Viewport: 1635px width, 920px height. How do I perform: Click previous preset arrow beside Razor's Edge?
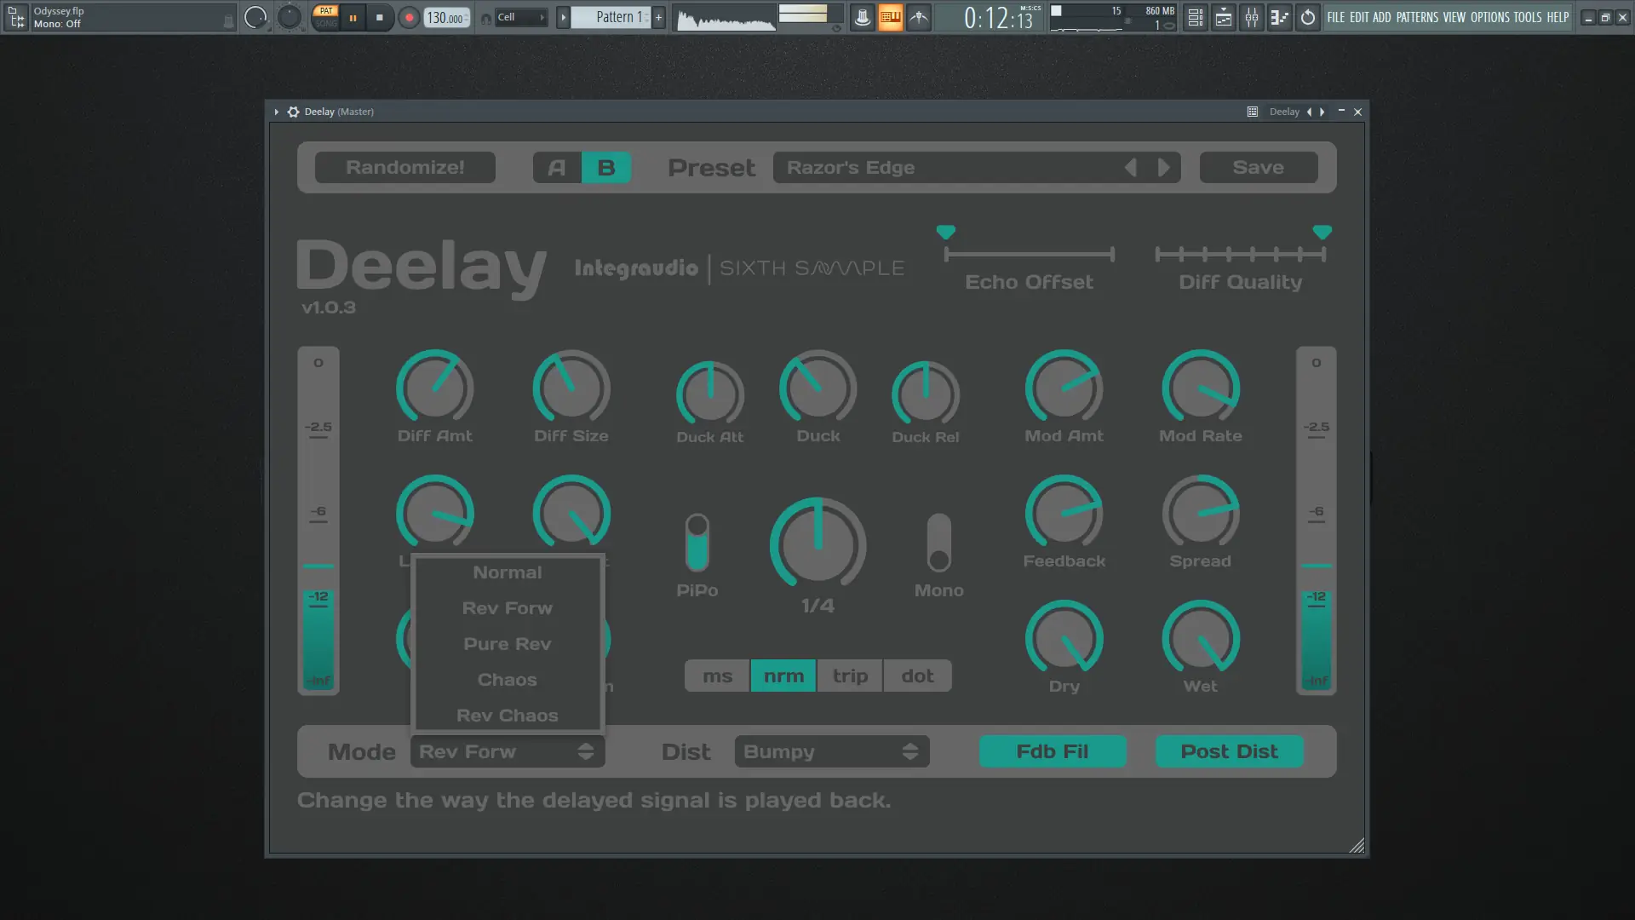coord(1131,168)
